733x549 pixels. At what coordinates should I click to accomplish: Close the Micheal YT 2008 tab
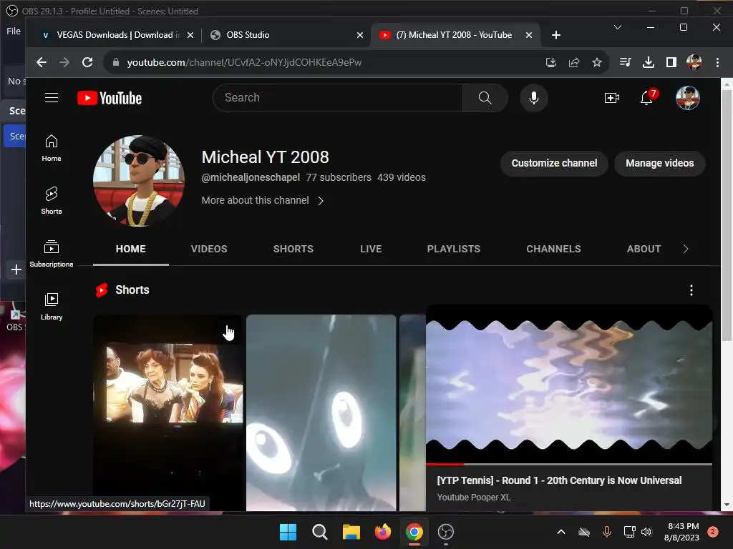pos(529,35)
